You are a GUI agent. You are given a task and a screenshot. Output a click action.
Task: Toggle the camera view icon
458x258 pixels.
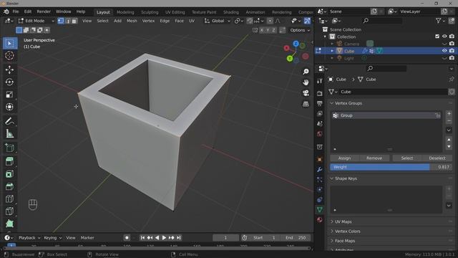click(x=306, y=93)
